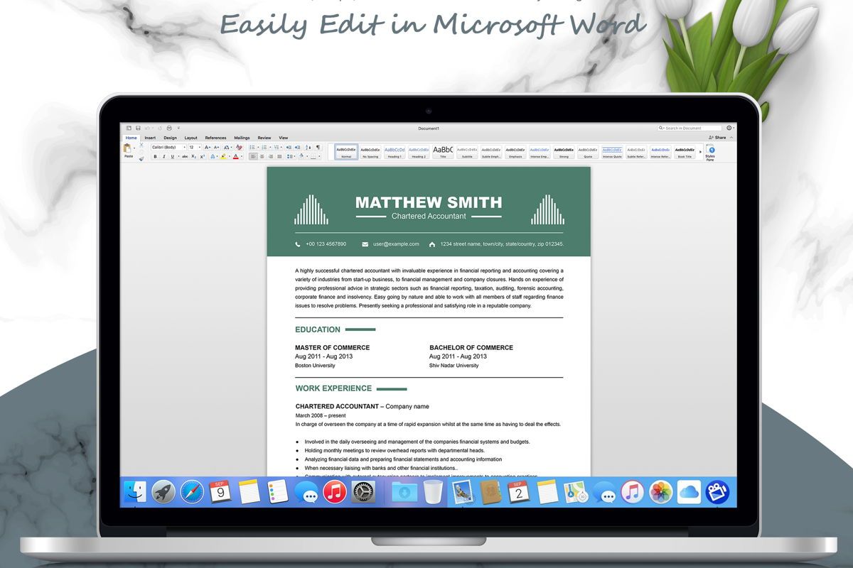Open System Preferences gear in the dock
Screen dimensions: 853x568
pyautogui.click(x=363, y=491)
